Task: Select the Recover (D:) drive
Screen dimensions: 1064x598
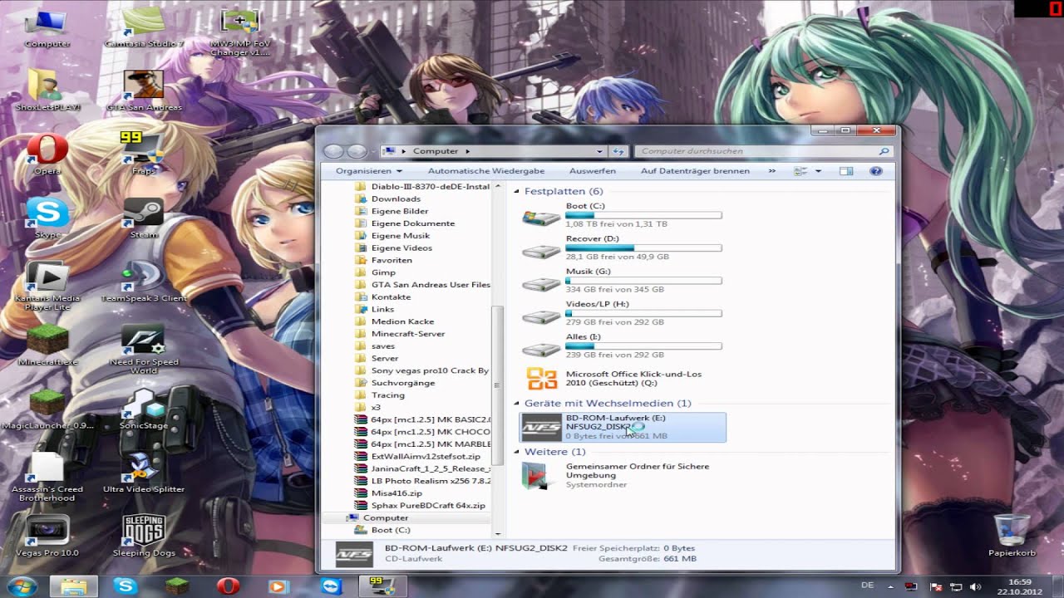Action: [x=622, y=248]
